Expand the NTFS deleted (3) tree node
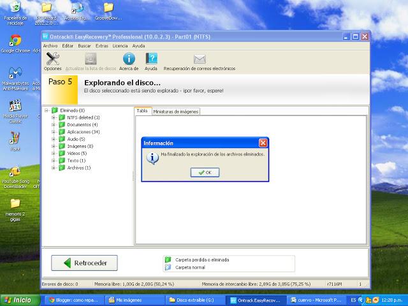Image resolution: width=408 pixels, height=306 pixels. pos(54,117)
